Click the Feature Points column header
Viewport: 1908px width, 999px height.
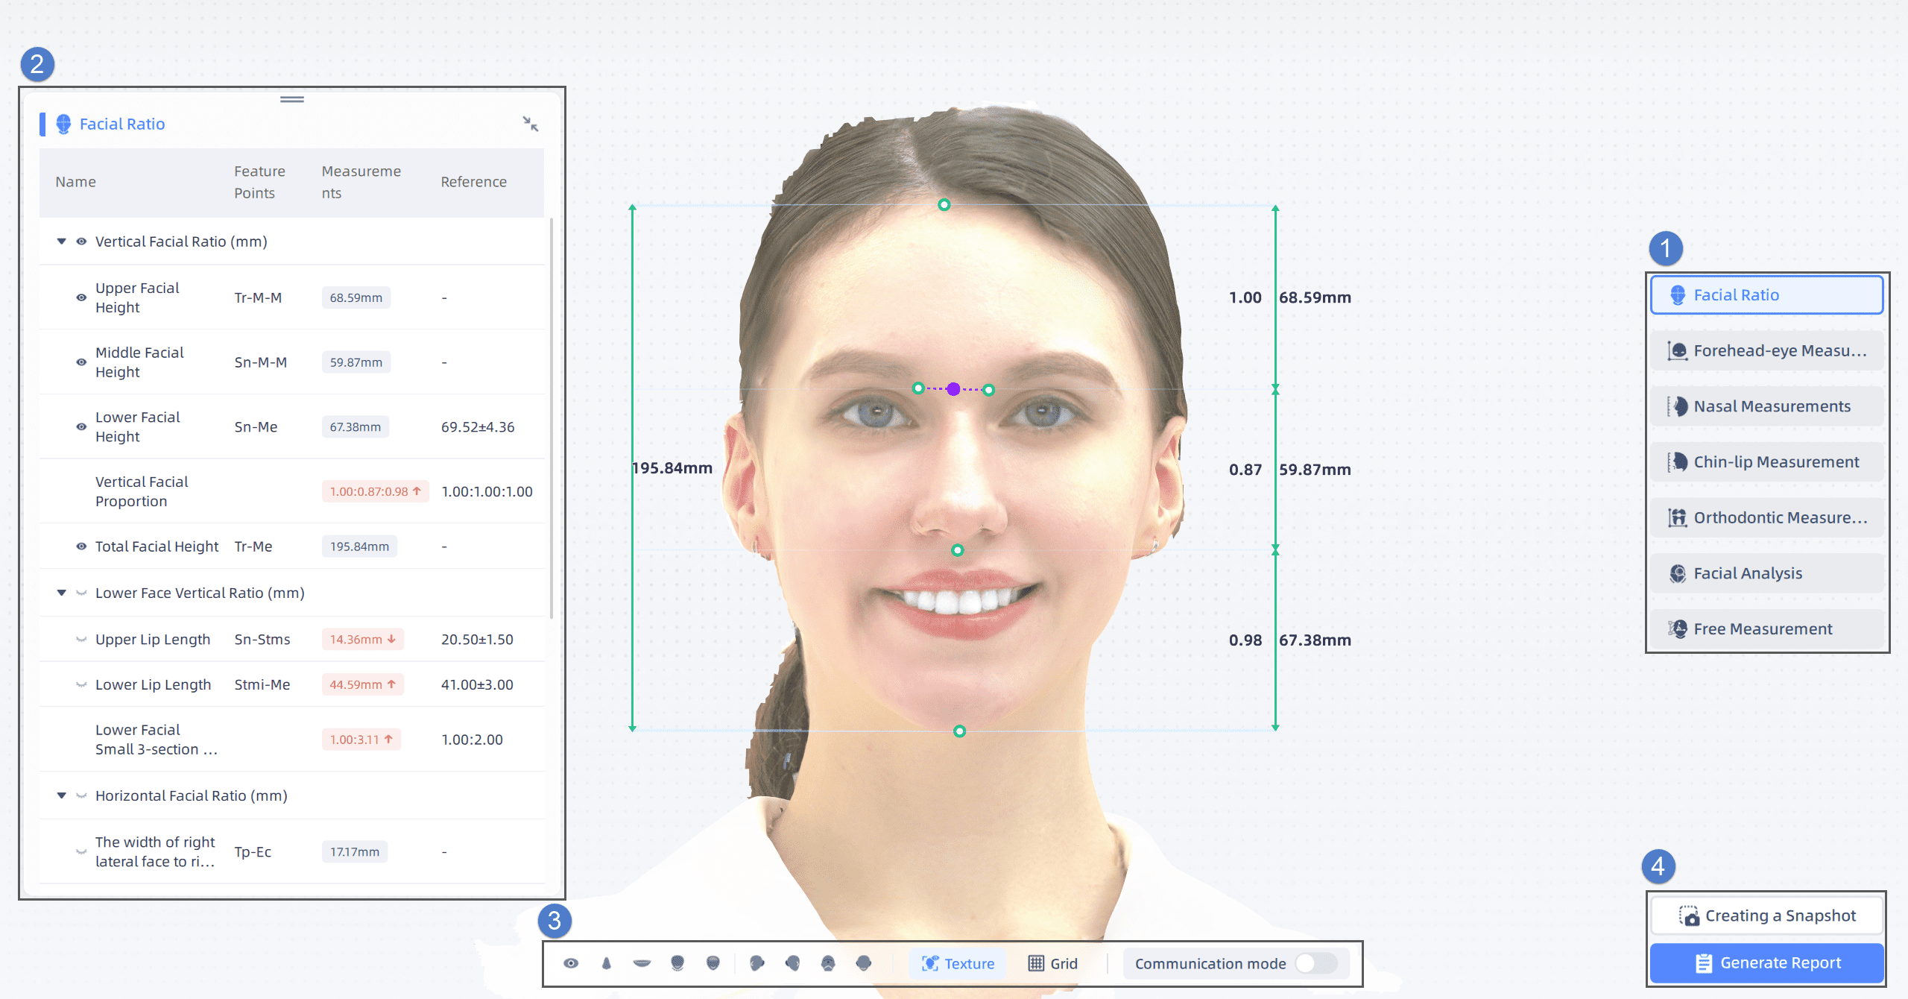click(x=260, y=182)
